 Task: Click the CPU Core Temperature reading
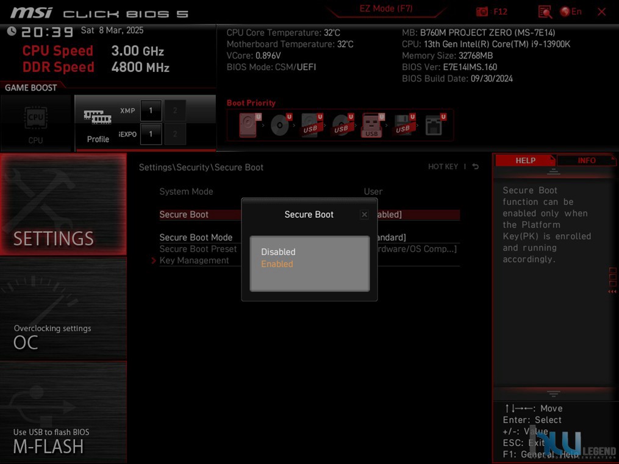283,33
